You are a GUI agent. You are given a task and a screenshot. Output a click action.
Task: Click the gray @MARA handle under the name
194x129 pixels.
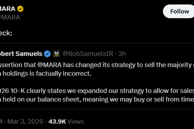point(10,17)
